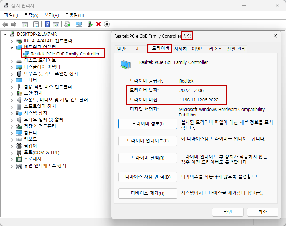Click the 키보드 category icon
Screen dimensions: 286x226
pos(19,139)
